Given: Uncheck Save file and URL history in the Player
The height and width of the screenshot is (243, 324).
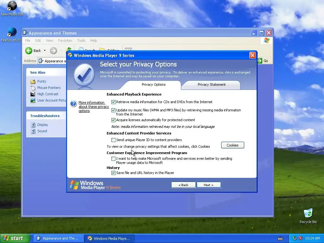Looking at the screenshot, I should pos(113,173).
